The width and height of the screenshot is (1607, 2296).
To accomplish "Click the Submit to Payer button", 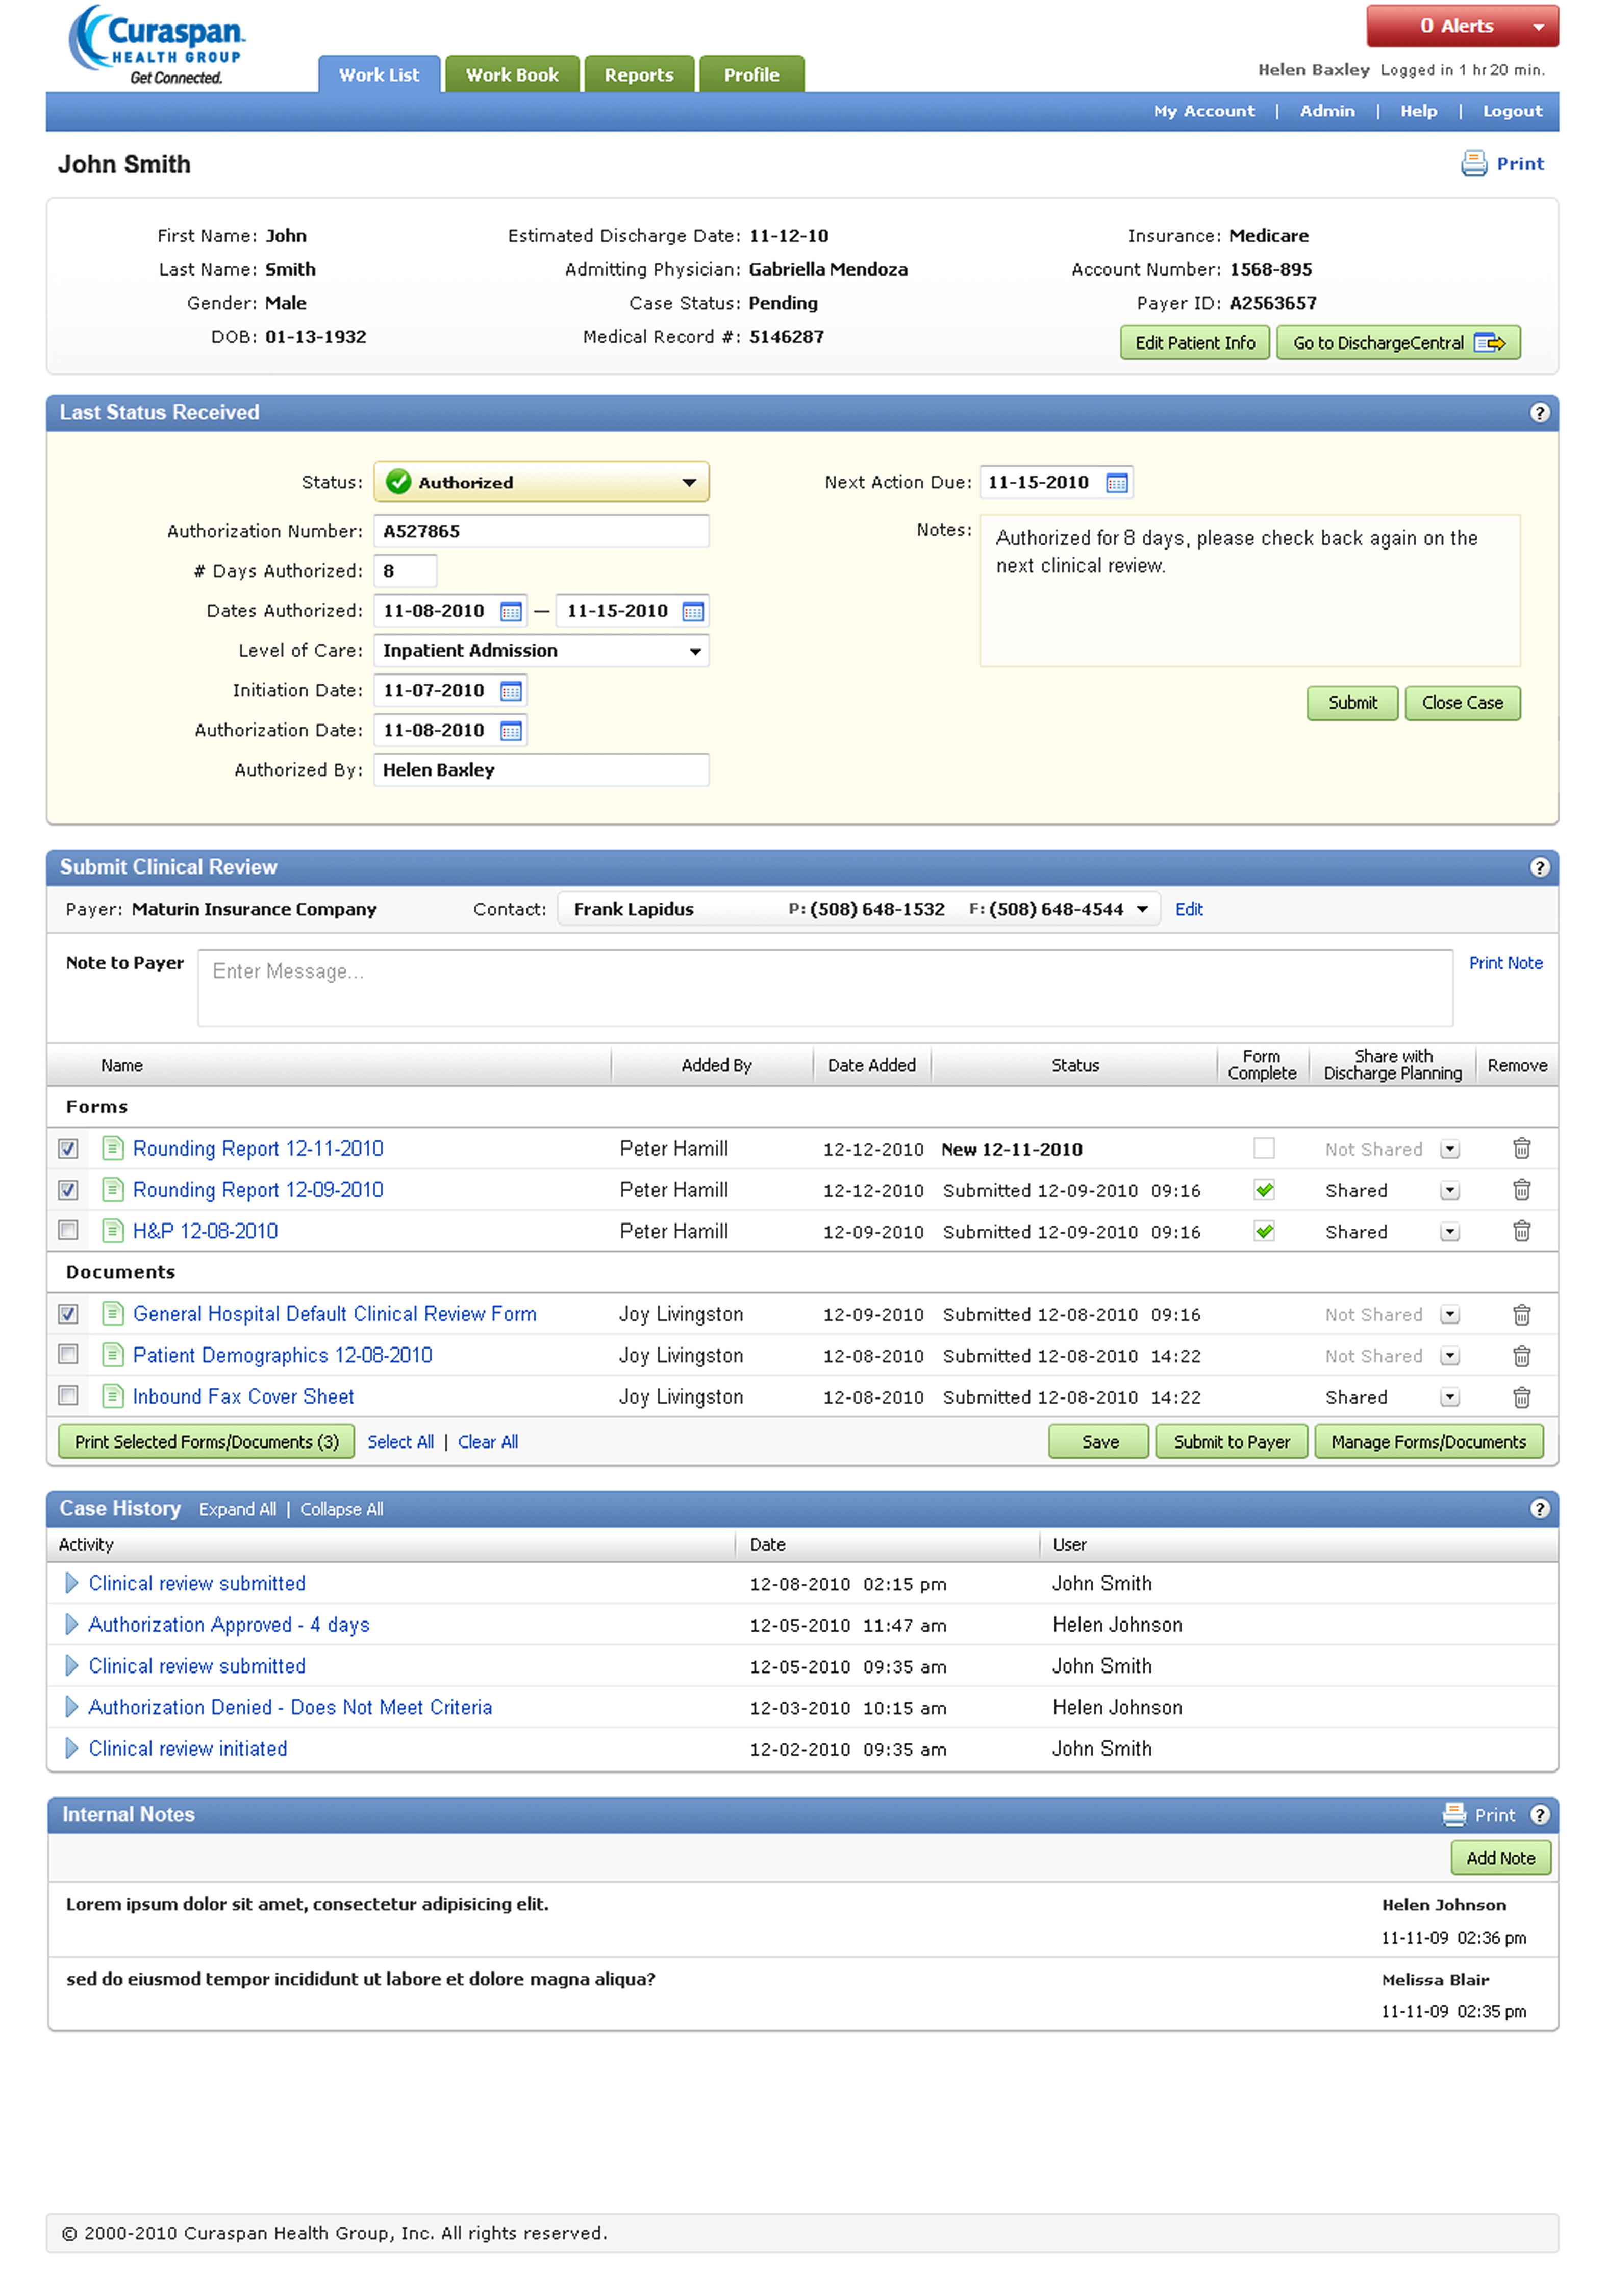I will coord(1231,1441).
